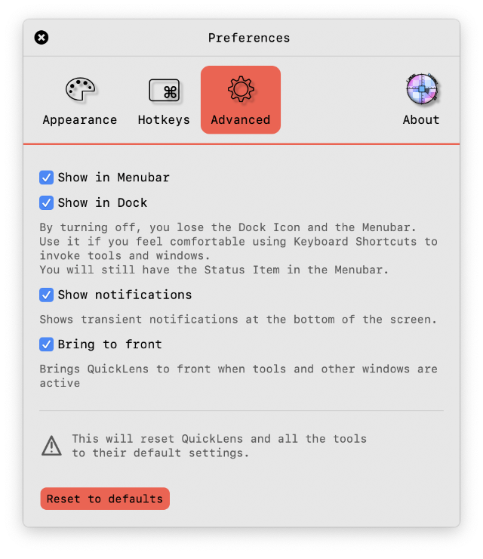Viewport: 483px width, 559px height.
Task: Switch to the Appearance tab label
Action: click(x=80, y=120)
